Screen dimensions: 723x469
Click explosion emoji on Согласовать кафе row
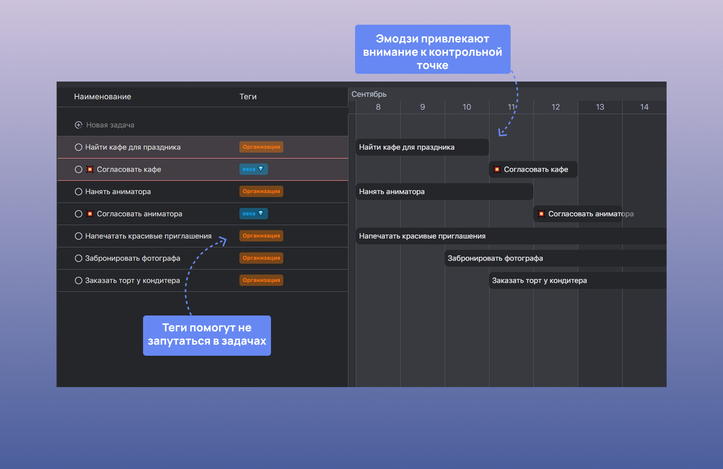(90, 169)
